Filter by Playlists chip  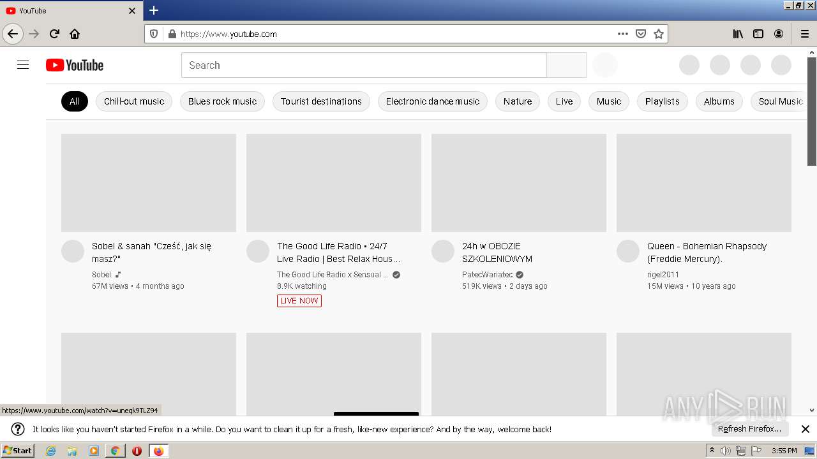(x=663, y=101)
